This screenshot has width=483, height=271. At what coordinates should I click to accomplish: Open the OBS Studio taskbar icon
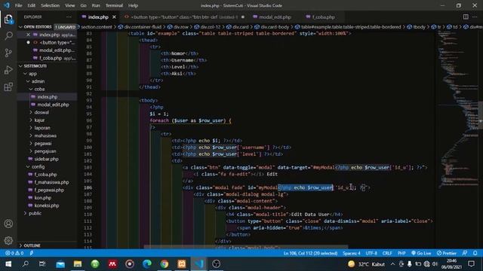pos(217,264)
